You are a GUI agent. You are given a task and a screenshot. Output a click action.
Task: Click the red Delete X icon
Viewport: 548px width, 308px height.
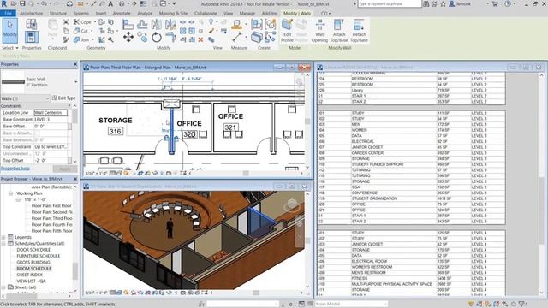[200, 40]
